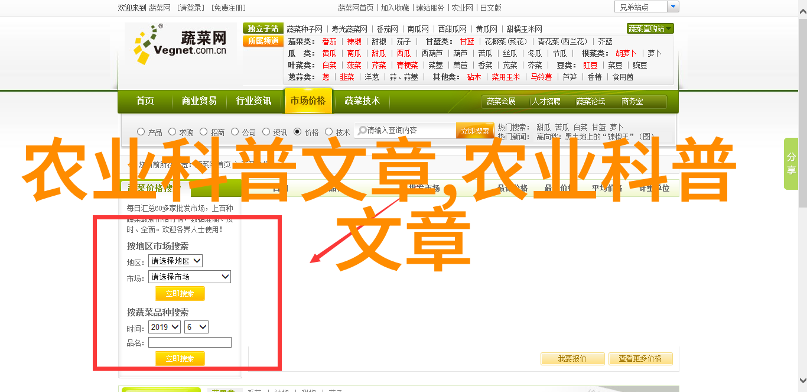Click the red 番茄 category link

tap(329, 41)
